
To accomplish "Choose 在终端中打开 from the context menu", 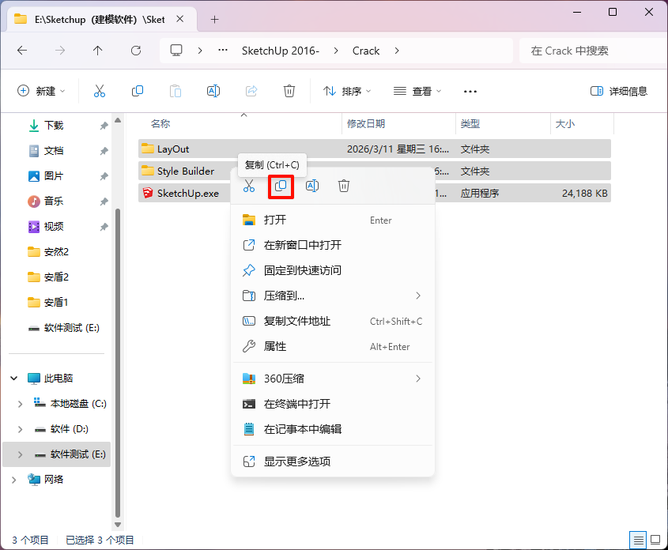I will [333, 404].
